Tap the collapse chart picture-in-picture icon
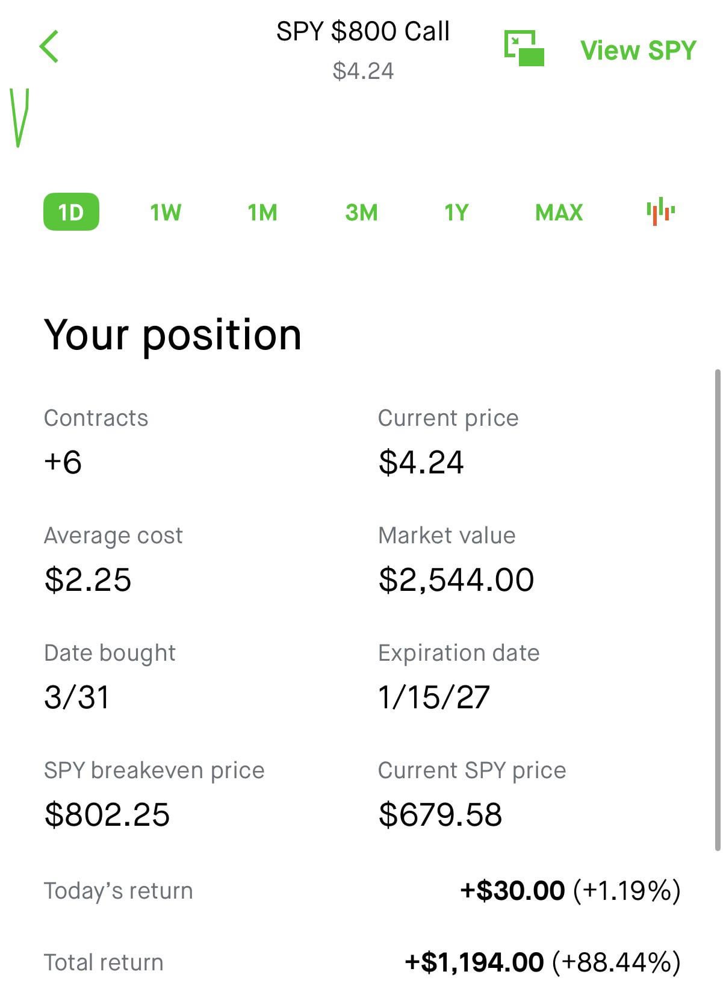Viewport: 726px width, 992px height. click(x=524, y=48)
